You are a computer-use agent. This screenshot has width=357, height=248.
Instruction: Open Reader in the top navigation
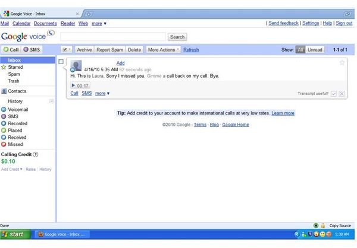coord(68,23)
